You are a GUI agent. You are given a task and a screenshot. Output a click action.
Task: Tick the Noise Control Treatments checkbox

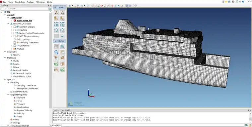15,33
